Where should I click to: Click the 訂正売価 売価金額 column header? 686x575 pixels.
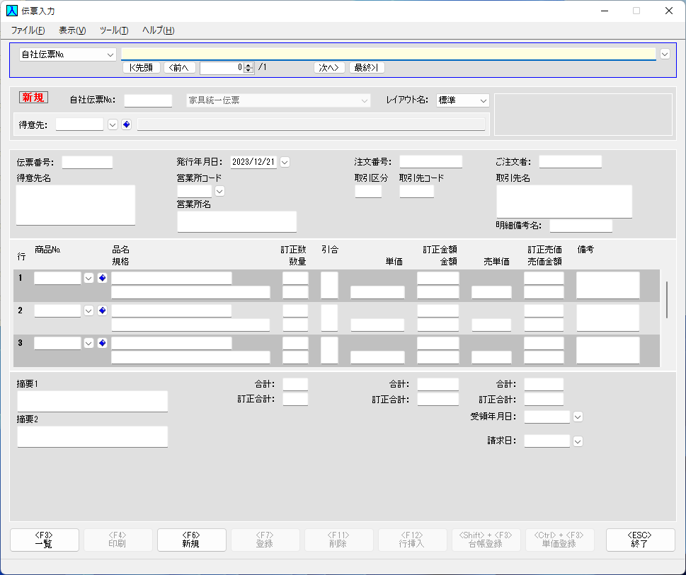pos(544,255)
